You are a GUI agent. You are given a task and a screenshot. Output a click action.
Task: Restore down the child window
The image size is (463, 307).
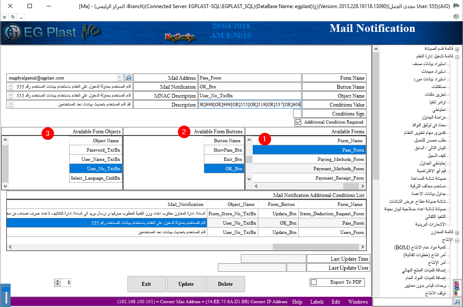pyautogui.click(x=13, y=17)
